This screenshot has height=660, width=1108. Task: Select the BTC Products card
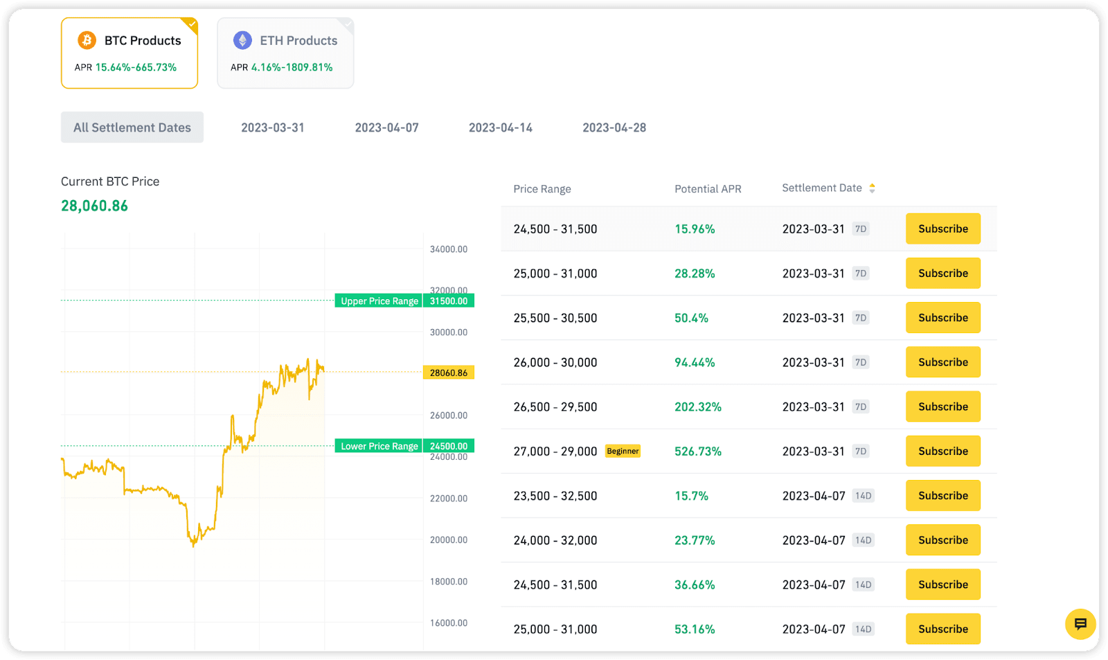(x=129, y=53)
